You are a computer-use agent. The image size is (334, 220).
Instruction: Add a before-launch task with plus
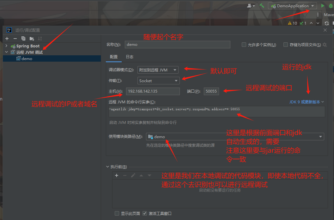point(117,175)
